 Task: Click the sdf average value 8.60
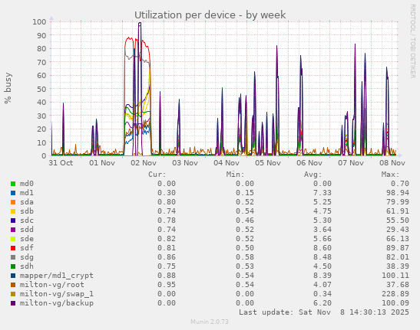pyautogui.click(x=322, y=248)
